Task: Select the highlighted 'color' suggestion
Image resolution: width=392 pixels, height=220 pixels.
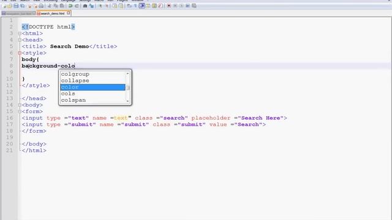Action: point(92,87)
